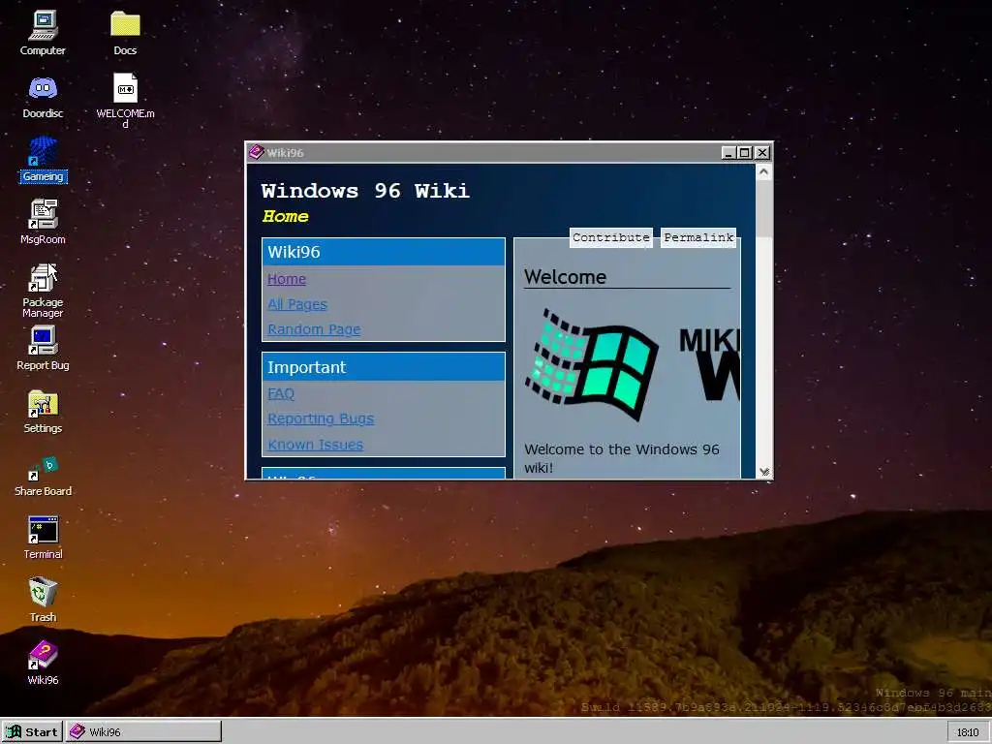
Task: Launch the MsgRoom desktop icon
Action: tap(43, 222)
